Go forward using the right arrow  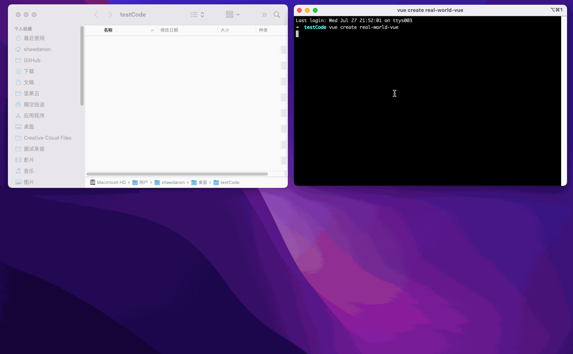[x=110, y=15]
